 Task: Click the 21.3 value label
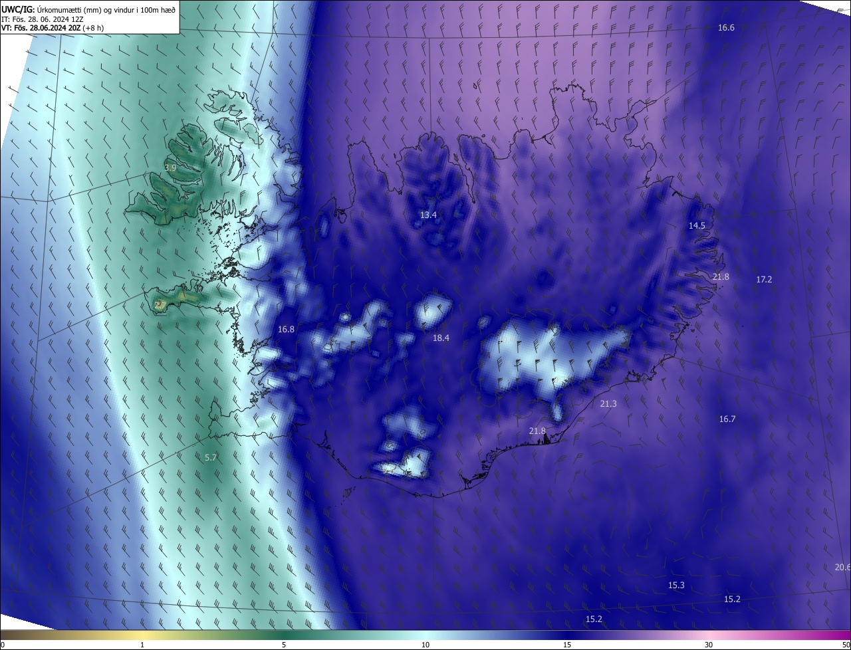click(x=608, y=404)
